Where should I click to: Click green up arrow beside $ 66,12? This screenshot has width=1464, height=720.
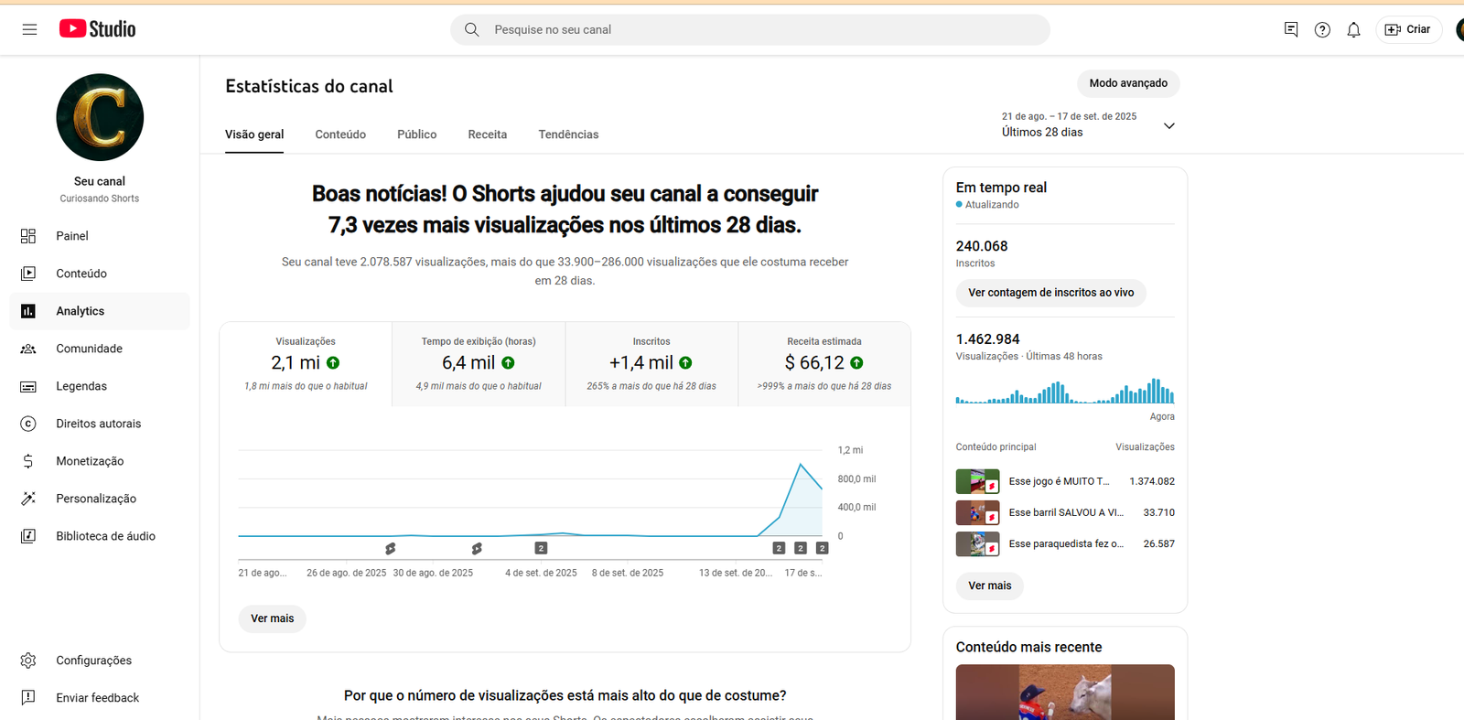[x=856, y=363]
